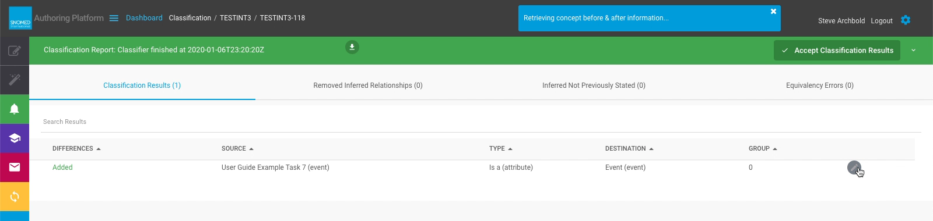This screenshot has width=933, height=221.
Task: Open notifications bell in the sidebar
Action: pos(15,109)
